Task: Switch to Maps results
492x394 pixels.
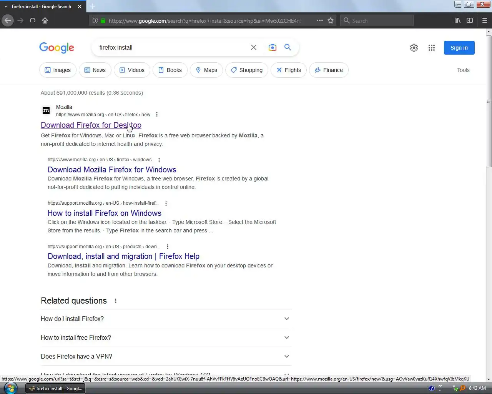Action: (x=206, y=70)
